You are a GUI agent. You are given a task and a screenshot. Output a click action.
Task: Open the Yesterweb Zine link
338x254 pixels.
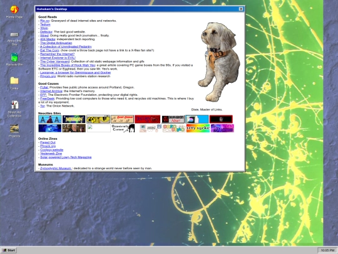click(51, 154)
